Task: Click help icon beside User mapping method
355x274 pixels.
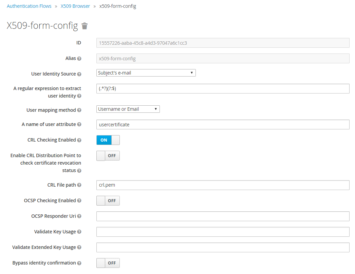Action: point(79,110)
